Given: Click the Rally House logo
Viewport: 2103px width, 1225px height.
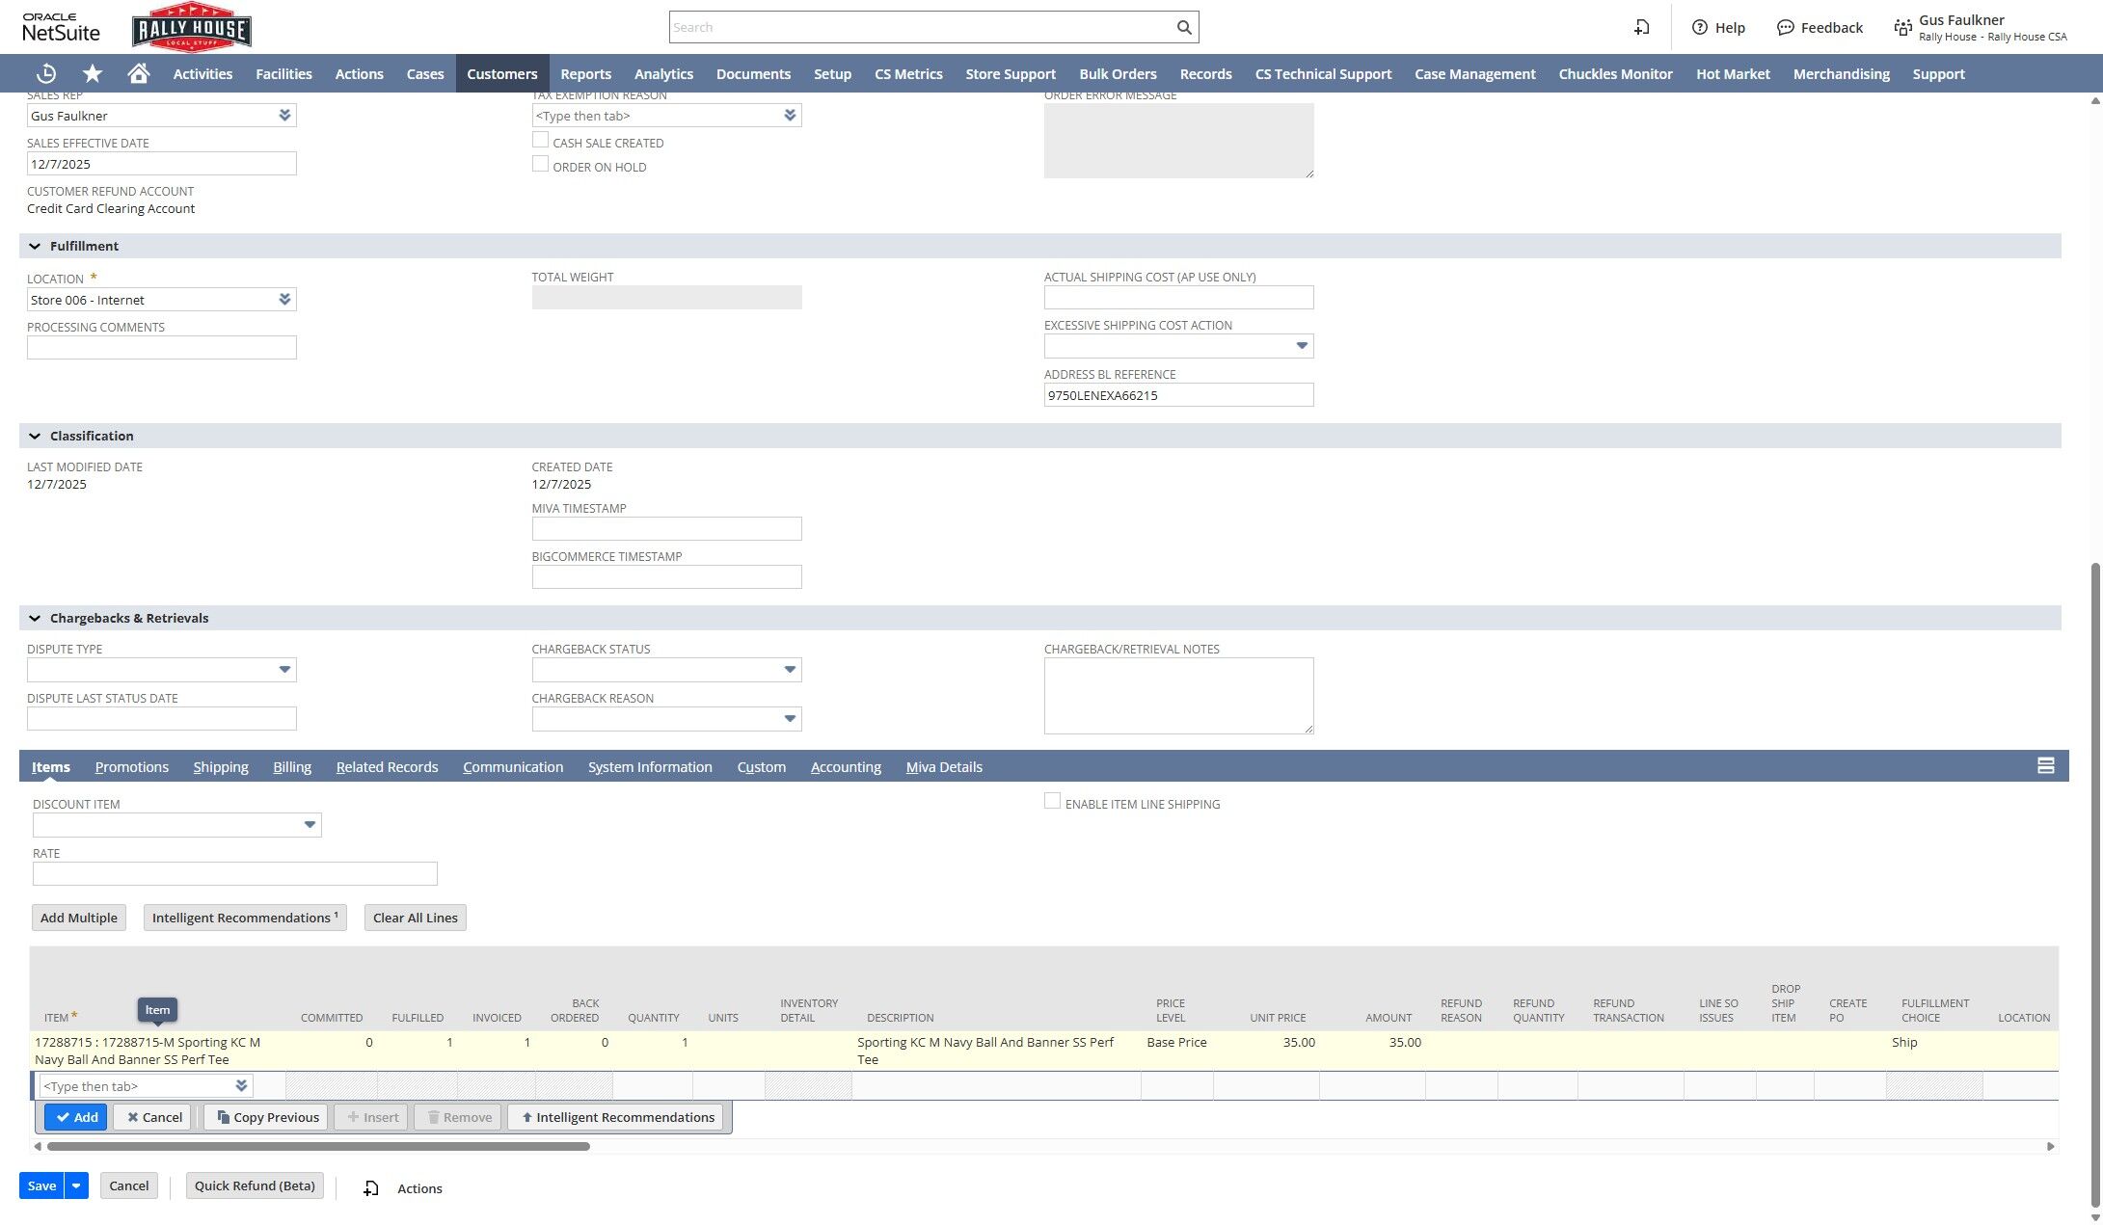Looking at the screenshot, I should coord(192,27).
